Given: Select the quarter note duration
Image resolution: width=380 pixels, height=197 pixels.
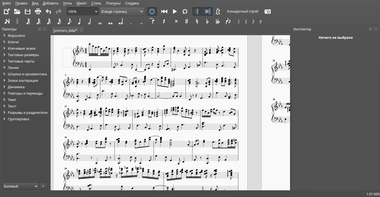Looking at the screenshot, I should click(x=79, y=21).
